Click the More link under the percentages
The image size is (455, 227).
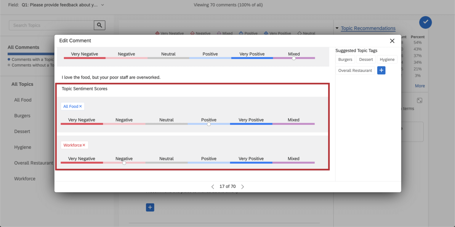[x=420, y=86]
